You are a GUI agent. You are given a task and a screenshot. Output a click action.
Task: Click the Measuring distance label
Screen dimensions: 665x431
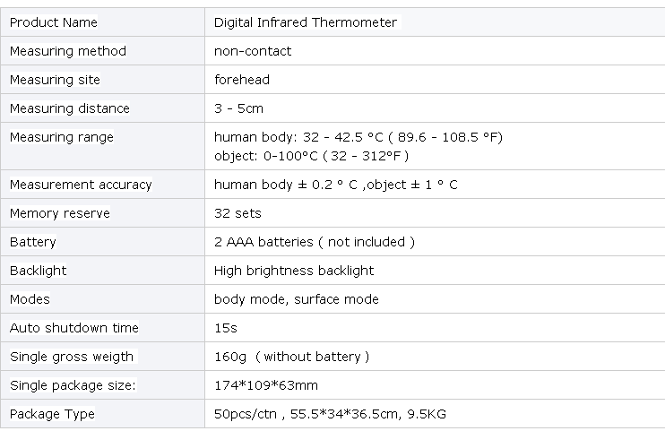(x=70, y=108)
